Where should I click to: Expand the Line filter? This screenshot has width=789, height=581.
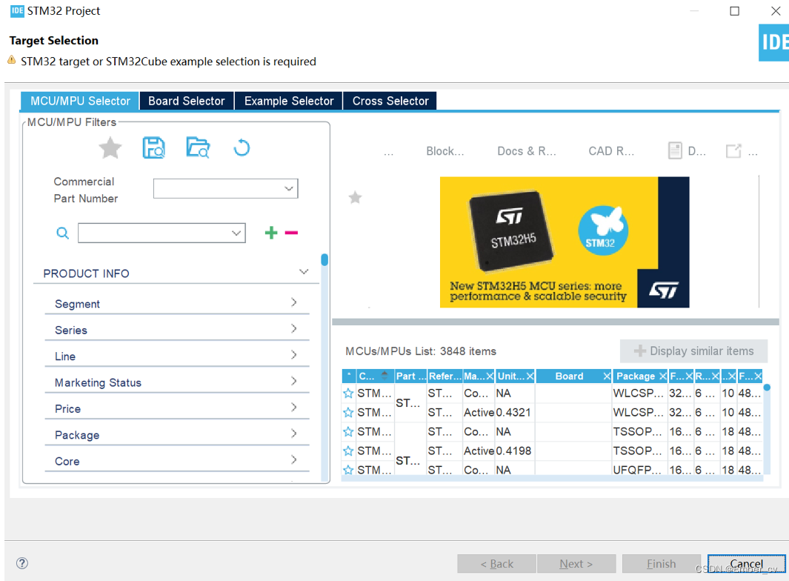(294, 354)
